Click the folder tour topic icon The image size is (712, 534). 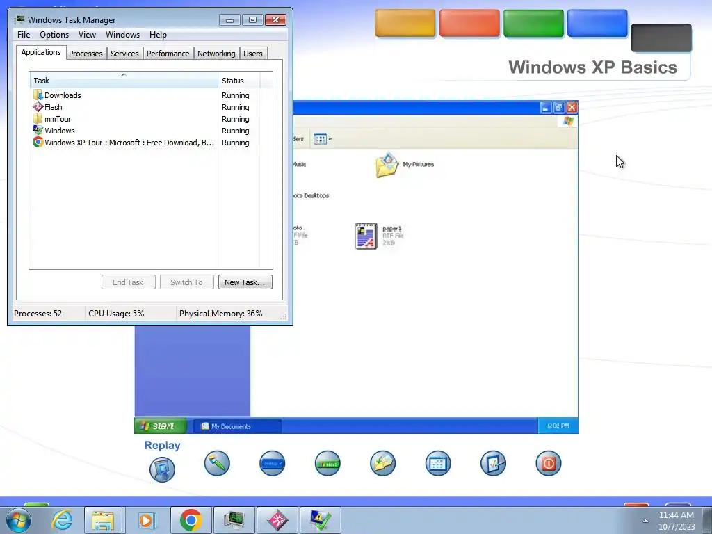tap(383, 463)
